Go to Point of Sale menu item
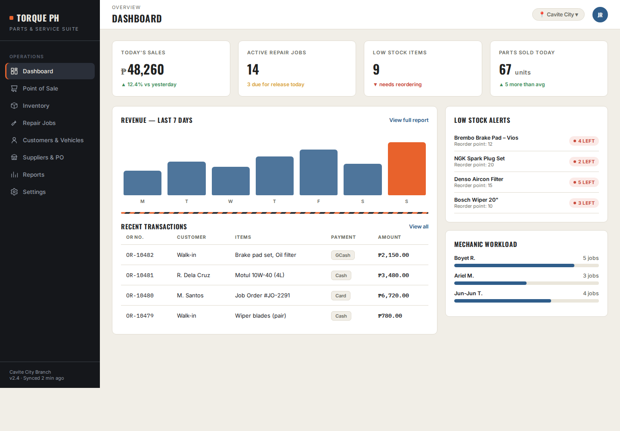The image size is (620, 431). tap(50, 88)
